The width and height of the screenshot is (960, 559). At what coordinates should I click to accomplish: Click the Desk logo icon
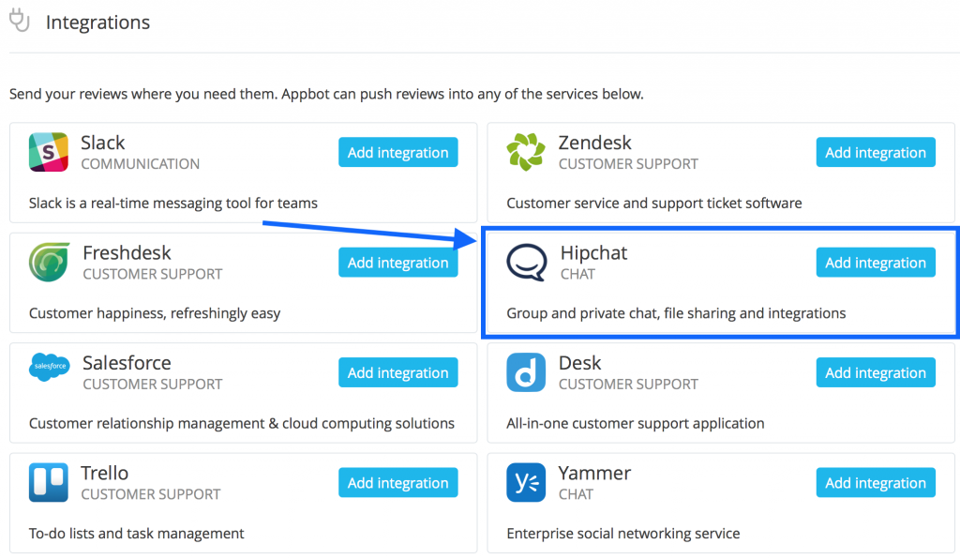pyautogui.click(x=526, y=372)
